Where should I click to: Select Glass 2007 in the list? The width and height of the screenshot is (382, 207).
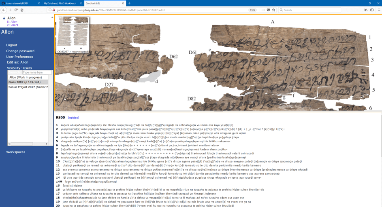click(x=25, y=82)
